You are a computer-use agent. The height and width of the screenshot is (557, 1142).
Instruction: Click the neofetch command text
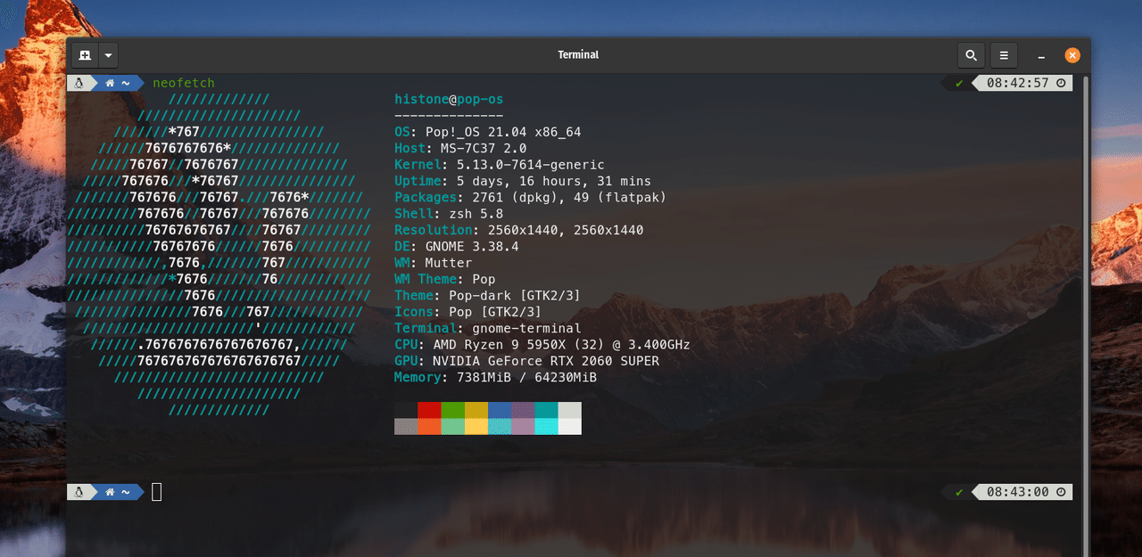184,83
